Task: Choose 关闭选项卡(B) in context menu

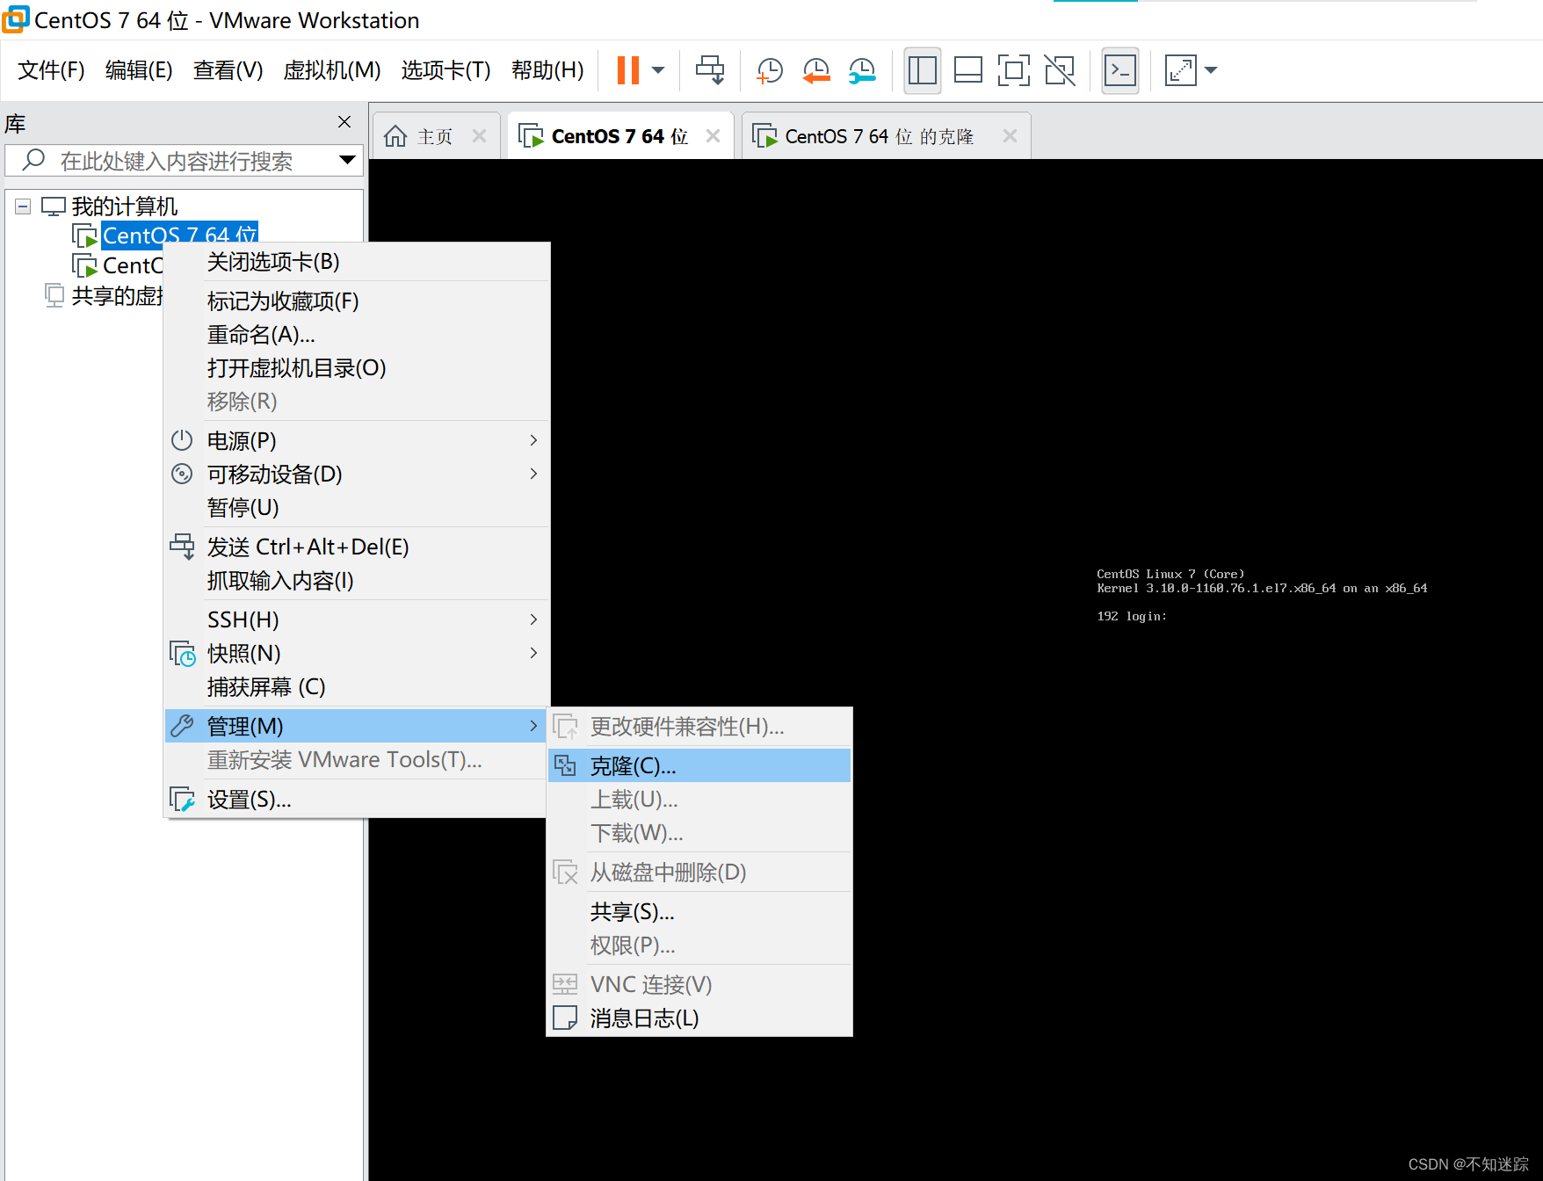Action: (357, 262)
